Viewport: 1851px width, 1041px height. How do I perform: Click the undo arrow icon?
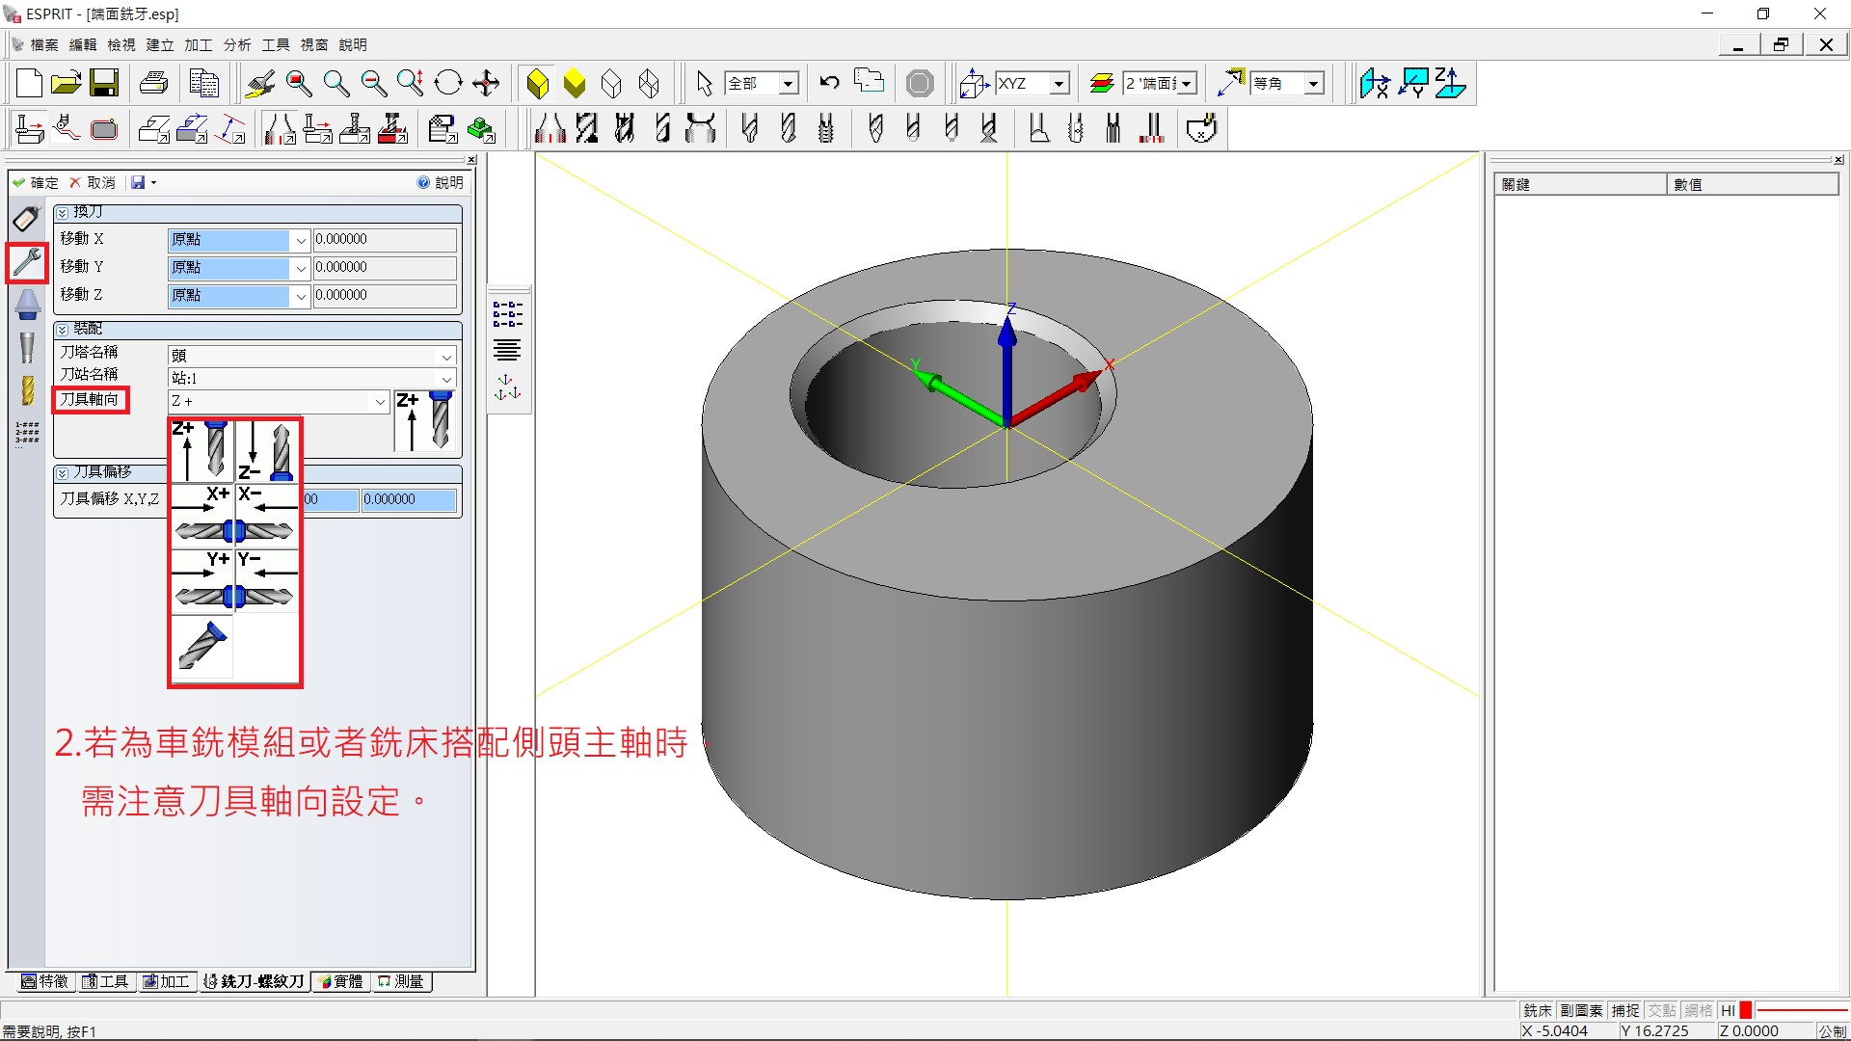click(829, 83)
